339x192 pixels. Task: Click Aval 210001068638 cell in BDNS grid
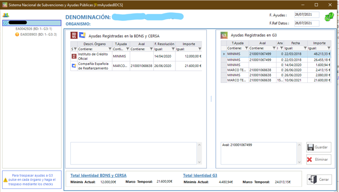142,66
